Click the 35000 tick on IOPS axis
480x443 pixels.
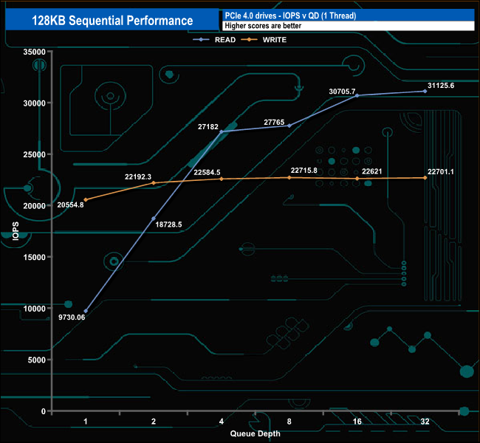(x=35, y=52)
